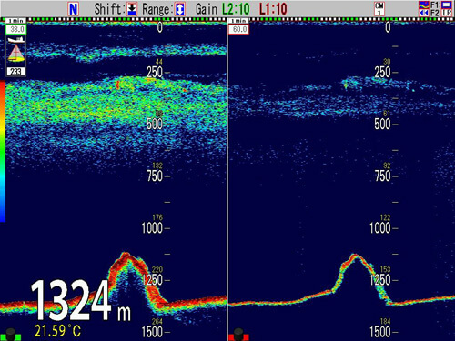
Task: Click the echogram picture icon beside F1
Action: [424, 5]
